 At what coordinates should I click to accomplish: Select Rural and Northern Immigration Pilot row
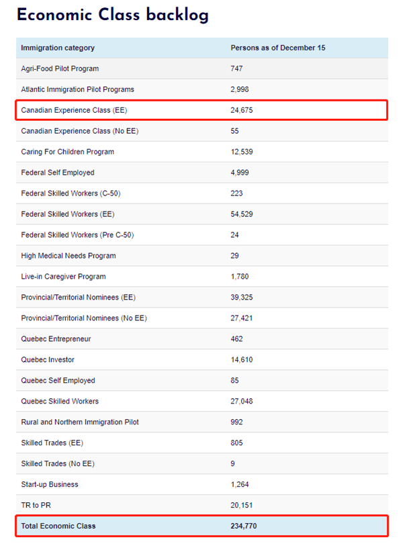pyautogui.click(x=202, y=422)
